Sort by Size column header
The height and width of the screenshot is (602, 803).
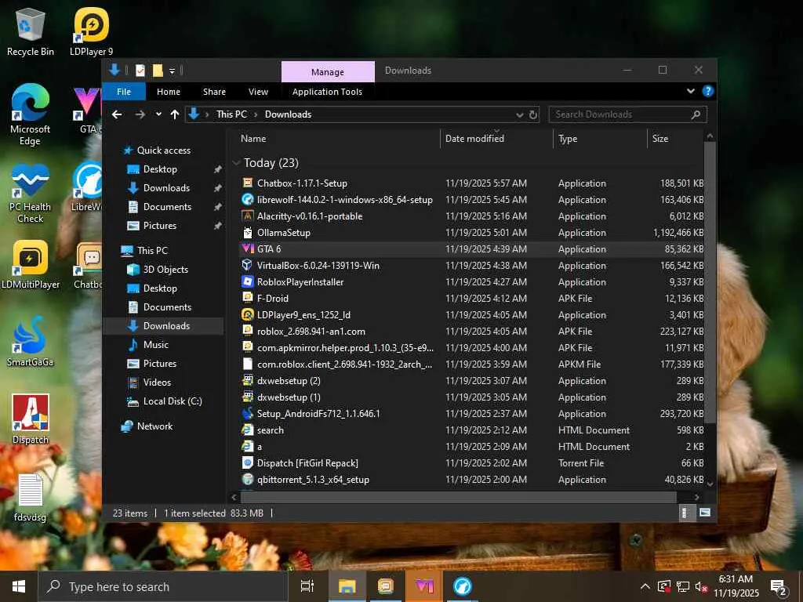tap(675, 139)
